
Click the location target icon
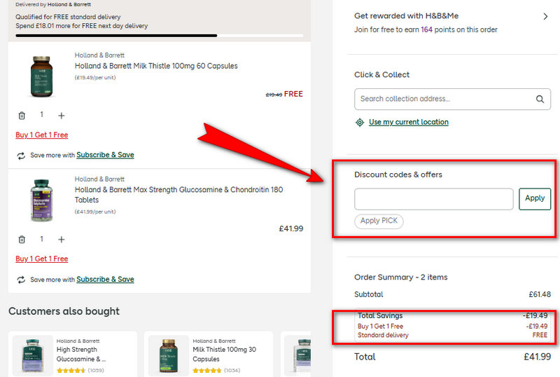360,122
